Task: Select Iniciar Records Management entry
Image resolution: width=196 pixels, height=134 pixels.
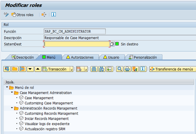Action: 47,118
